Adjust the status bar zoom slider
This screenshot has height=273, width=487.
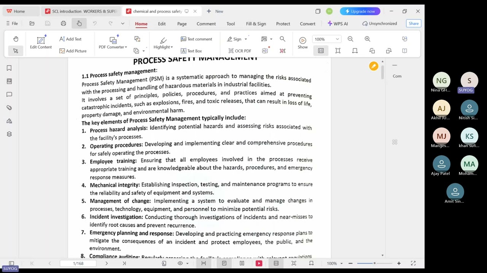pos(374,263)
